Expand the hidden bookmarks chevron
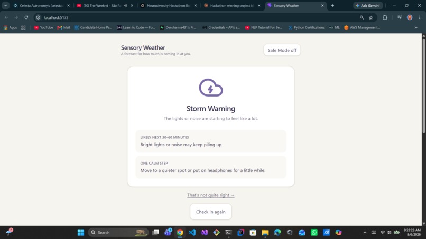 (416, 27)
